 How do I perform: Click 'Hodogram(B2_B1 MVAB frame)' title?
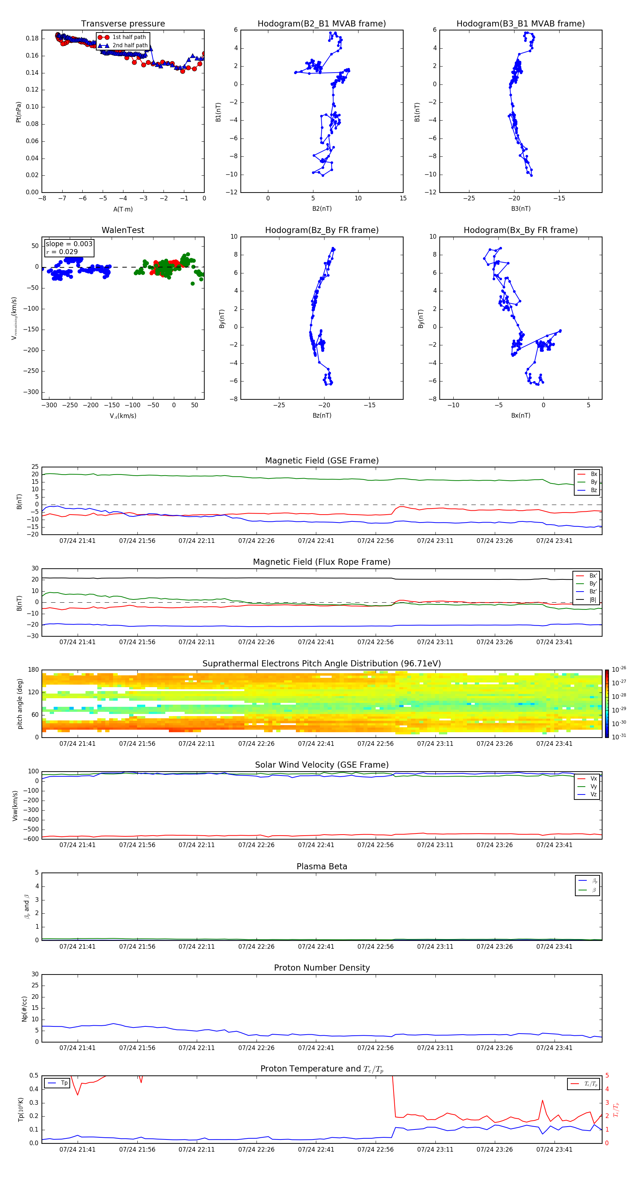(322, 24)
